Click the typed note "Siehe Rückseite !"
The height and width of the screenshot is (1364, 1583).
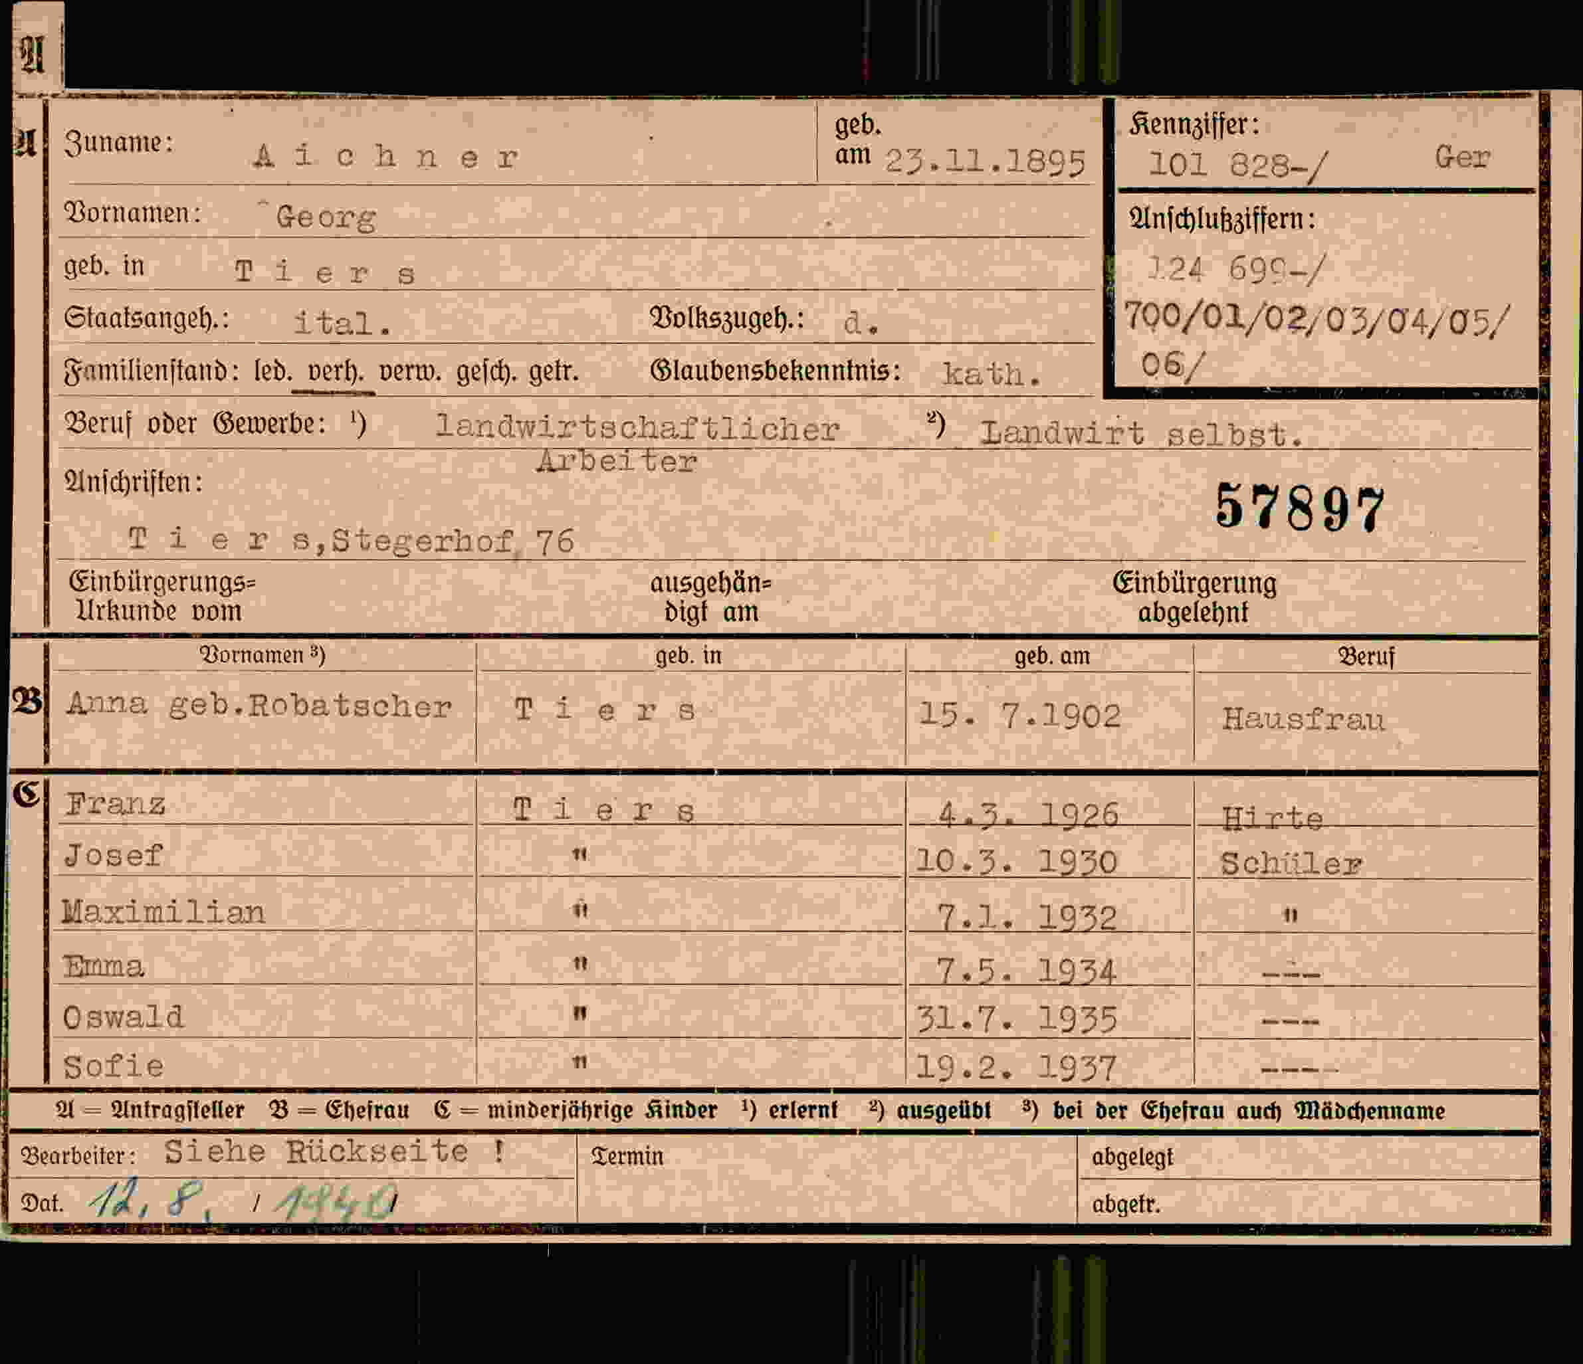pyautogui.click(x=335, y=1151)
